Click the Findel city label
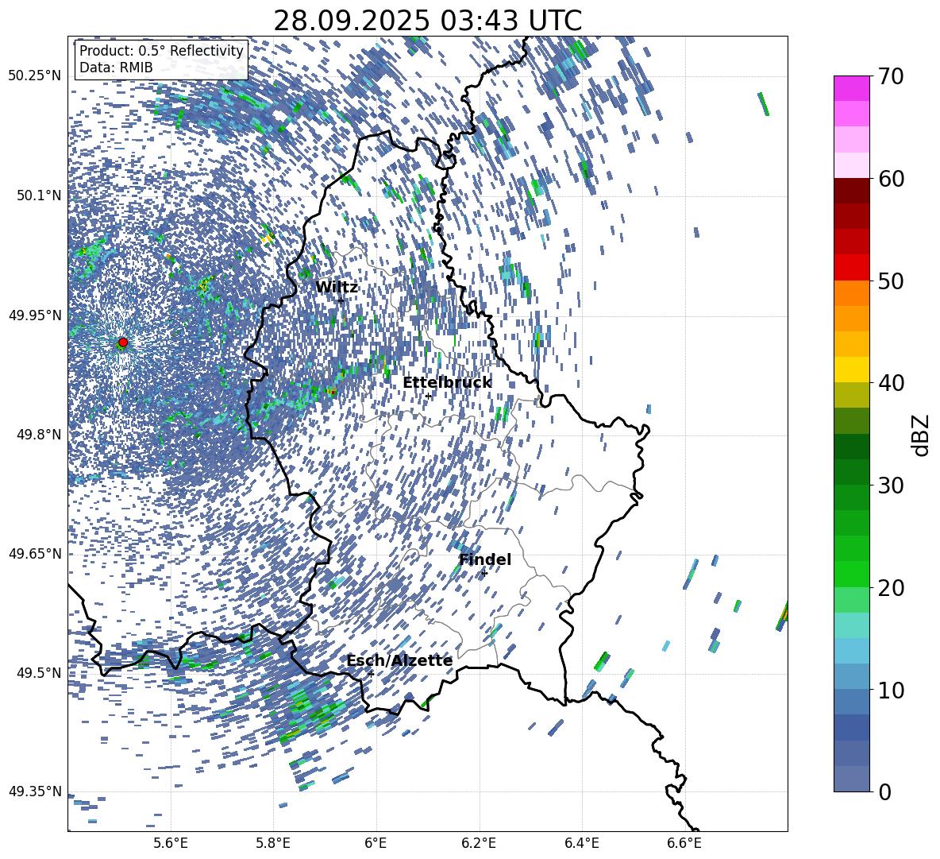 pyautogui.click(x=485, y=559)
